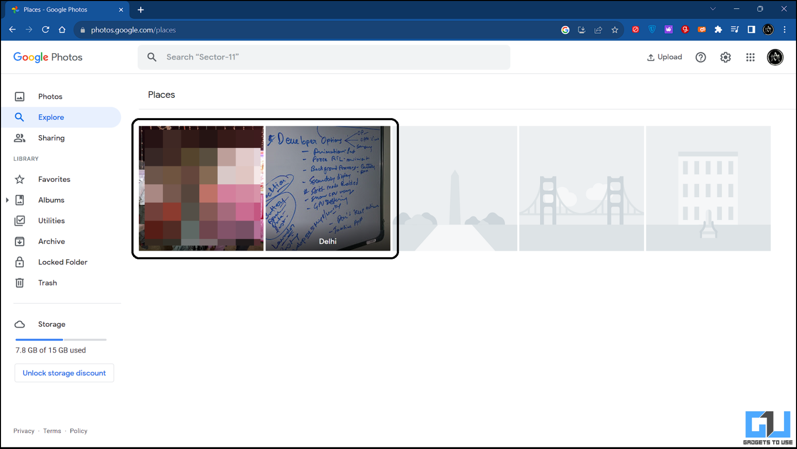Expand the Albums tree arrow
797x449 pixels.
[7, 200]
